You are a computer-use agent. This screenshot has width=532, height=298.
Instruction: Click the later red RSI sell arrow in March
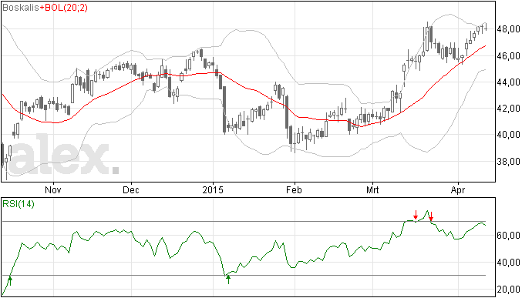click(431, 216)
